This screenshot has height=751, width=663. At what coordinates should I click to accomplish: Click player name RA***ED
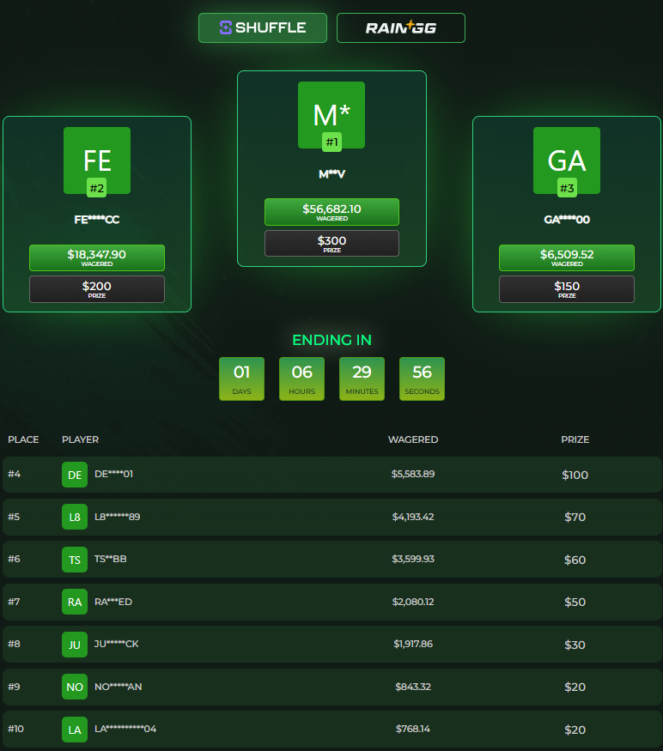(113, 602)
